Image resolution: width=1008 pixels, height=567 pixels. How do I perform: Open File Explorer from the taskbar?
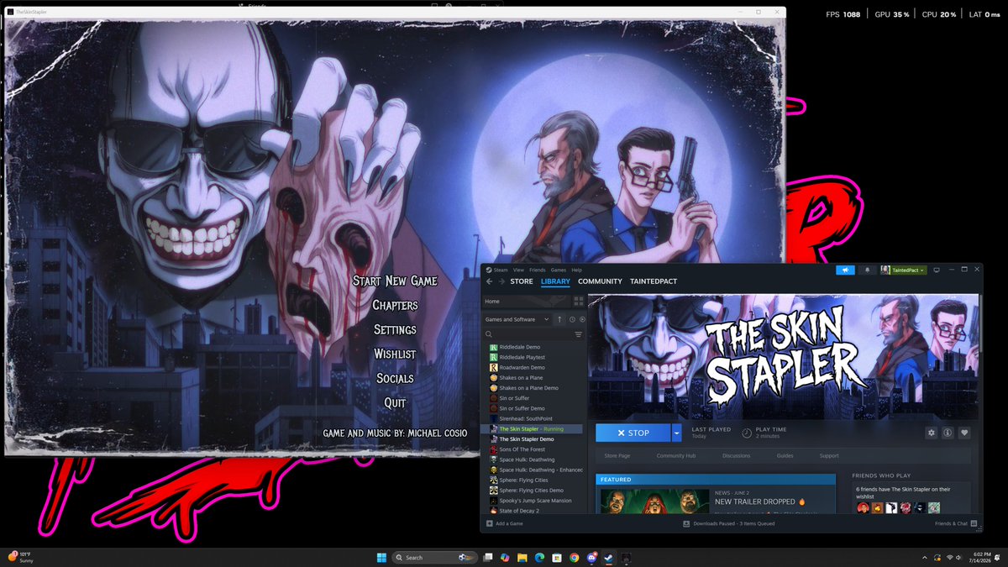point(522,557)
